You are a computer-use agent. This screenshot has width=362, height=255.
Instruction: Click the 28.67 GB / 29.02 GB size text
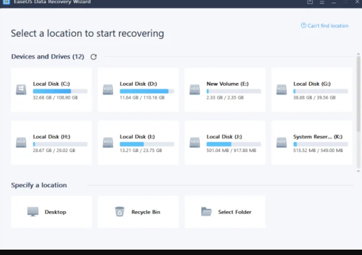click(54, 150)
